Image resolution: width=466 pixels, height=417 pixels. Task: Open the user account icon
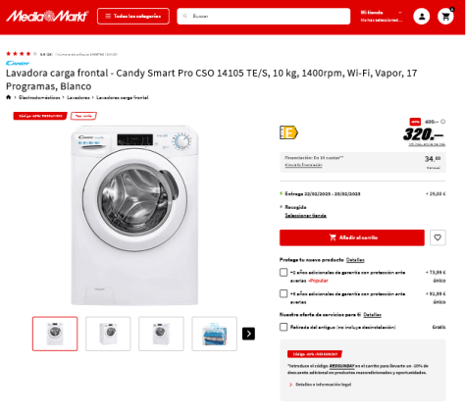click(x=422, y=16)
